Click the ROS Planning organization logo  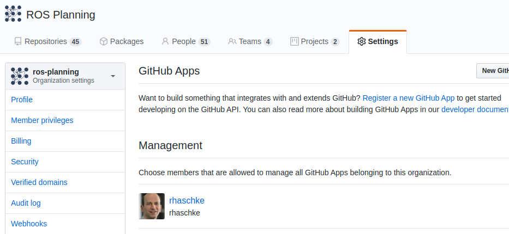click(x=13, y=14)
